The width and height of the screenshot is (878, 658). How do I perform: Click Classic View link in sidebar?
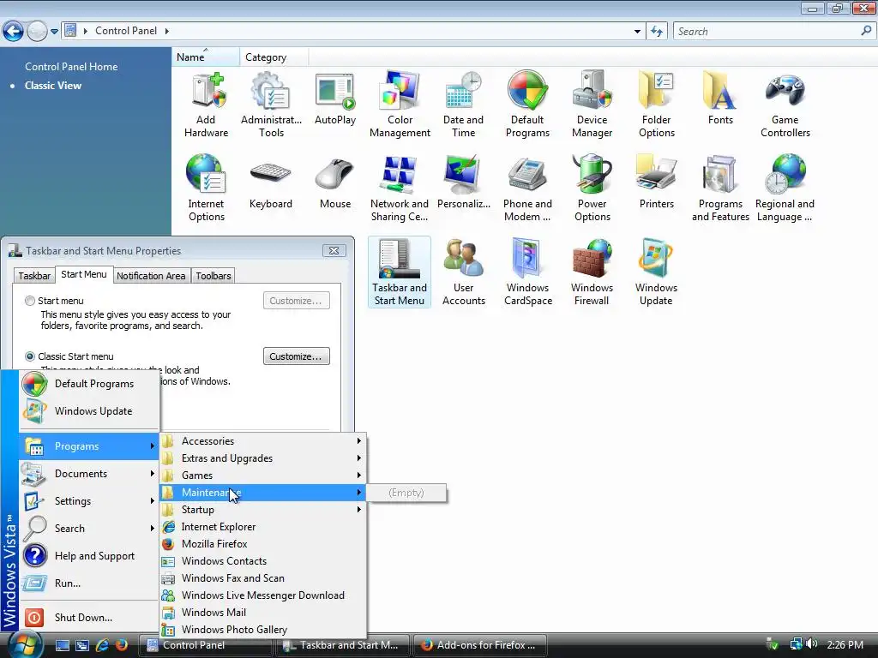point(53,86)
